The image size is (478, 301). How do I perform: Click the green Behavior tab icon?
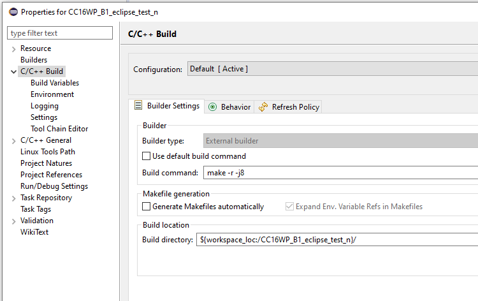[212, 106]
